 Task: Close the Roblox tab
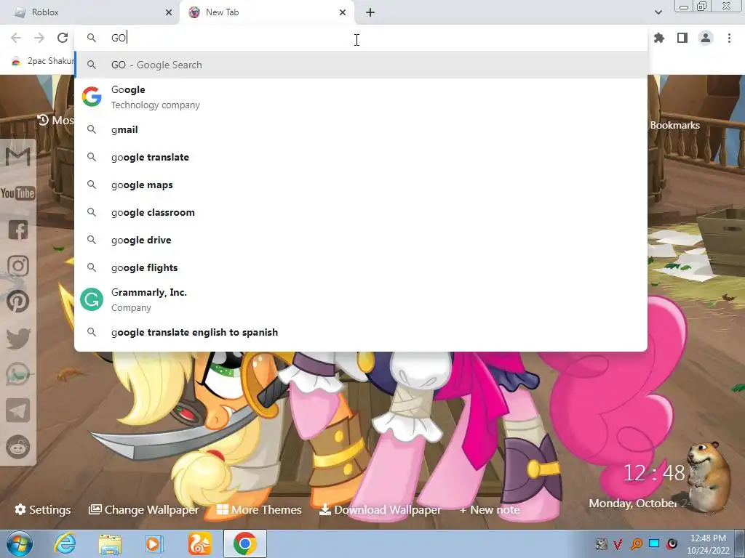(x=169, y=12)
